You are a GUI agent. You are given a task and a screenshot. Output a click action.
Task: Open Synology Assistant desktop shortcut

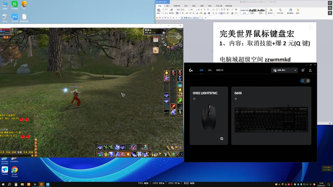pyautogui.click(x=5, y=161)
